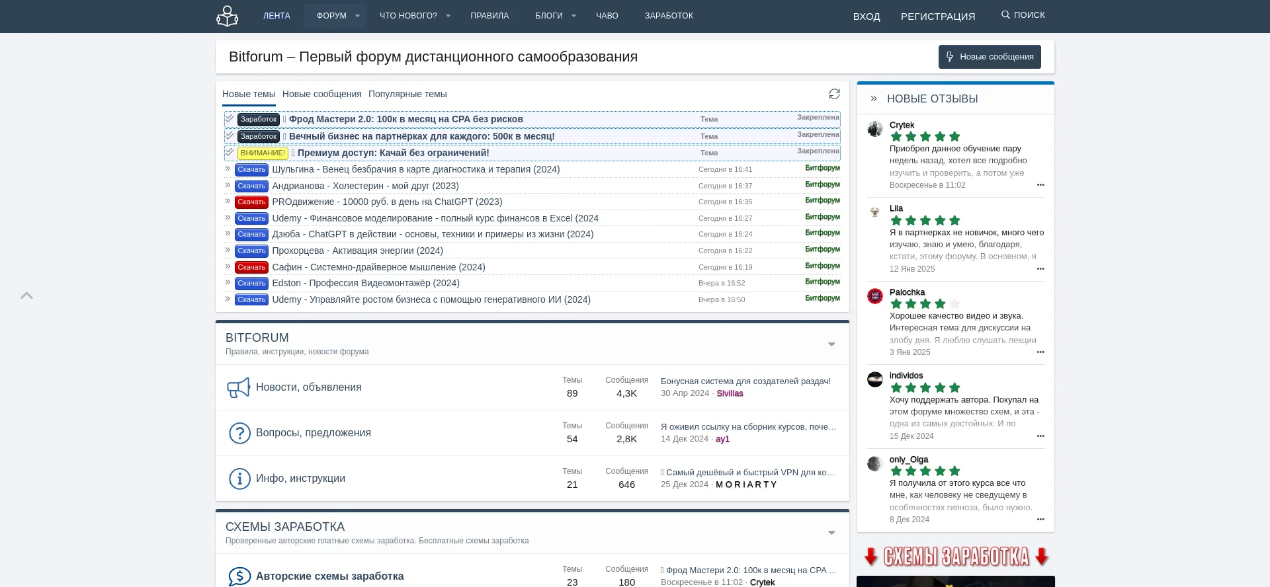Switch to the Новые сообщения tab
Screen dimensions: 1270x587
pos(322,94)
